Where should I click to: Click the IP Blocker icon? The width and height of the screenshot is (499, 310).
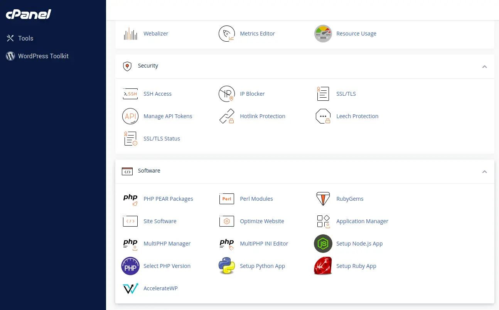click(x=227, y=94)
